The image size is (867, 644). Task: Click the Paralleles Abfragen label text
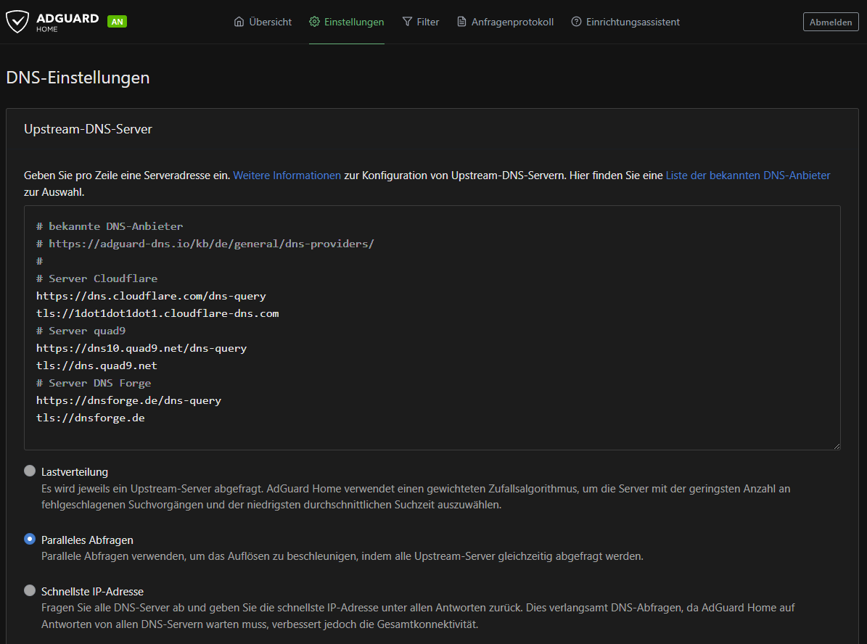pyautogui.click(x=87, y=540)
